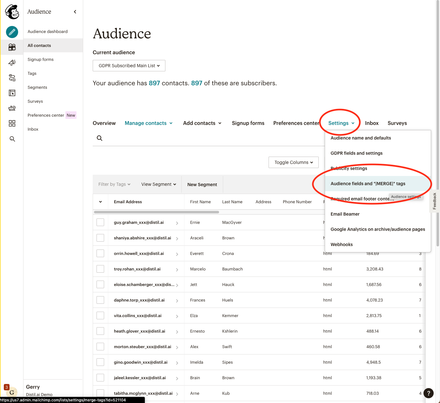
Task: Collapse the Settings dropdown tab
Action: point(341,123)
